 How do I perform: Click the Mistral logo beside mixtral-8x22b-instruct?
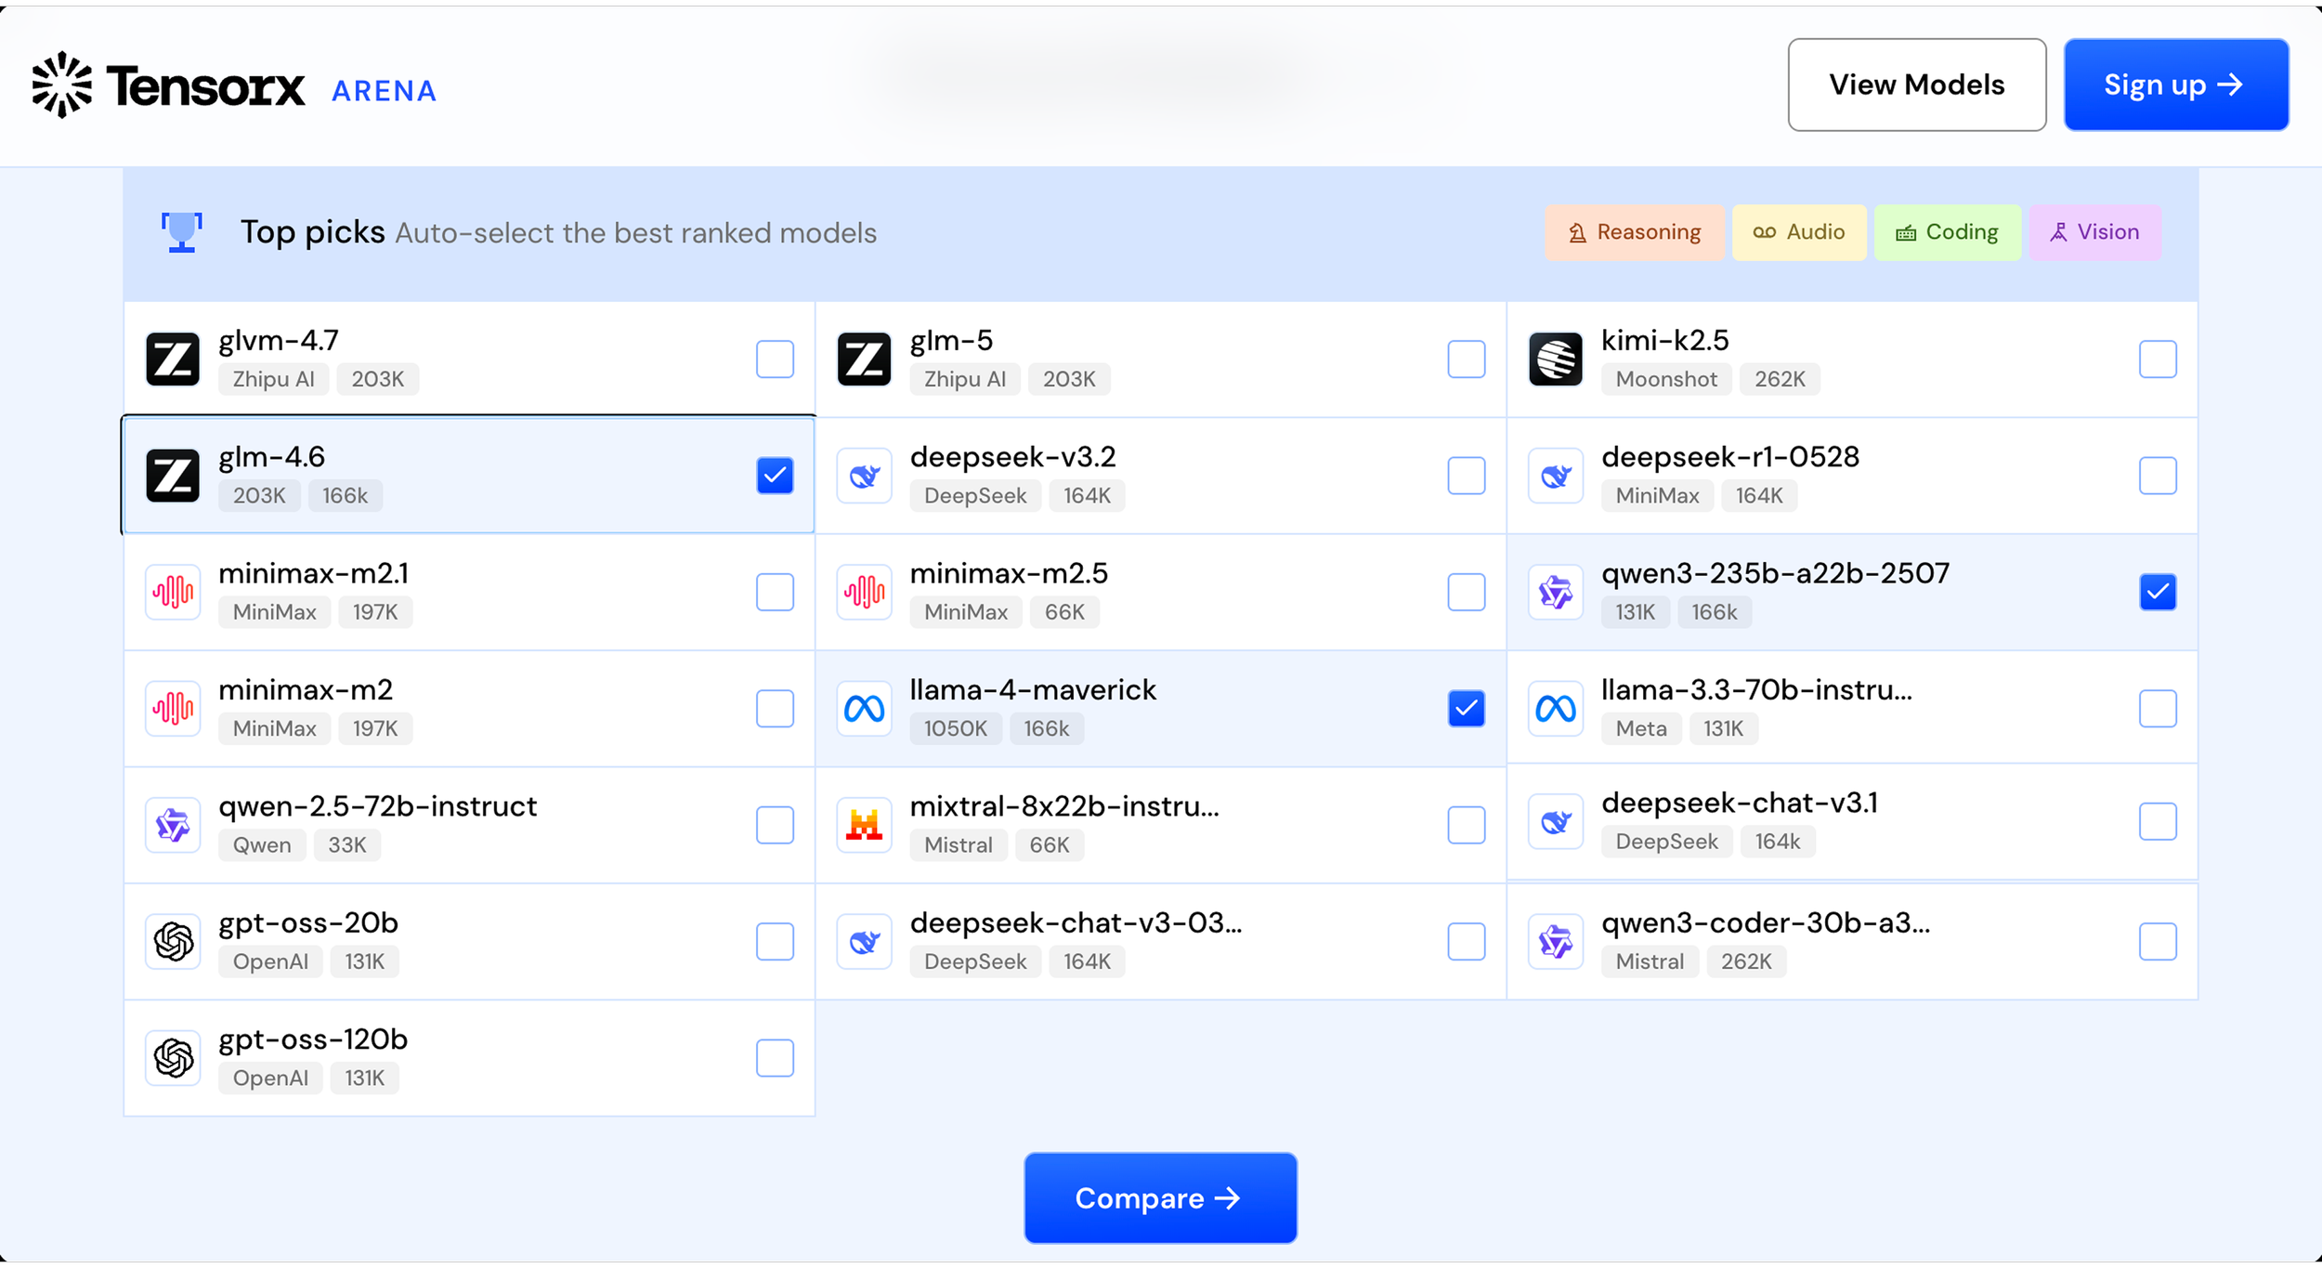tap(864, 825)
